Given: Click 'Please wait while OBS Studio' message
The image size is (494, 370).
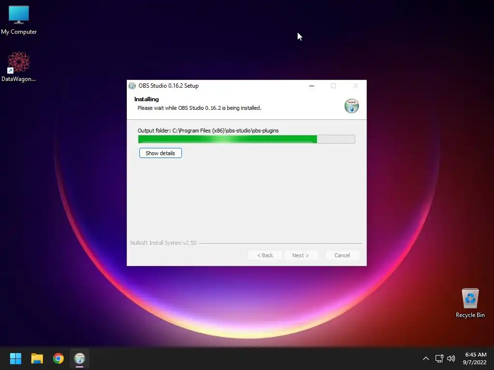Looking at the screenshot, I should pyautogui.click(x=199, y=108).
